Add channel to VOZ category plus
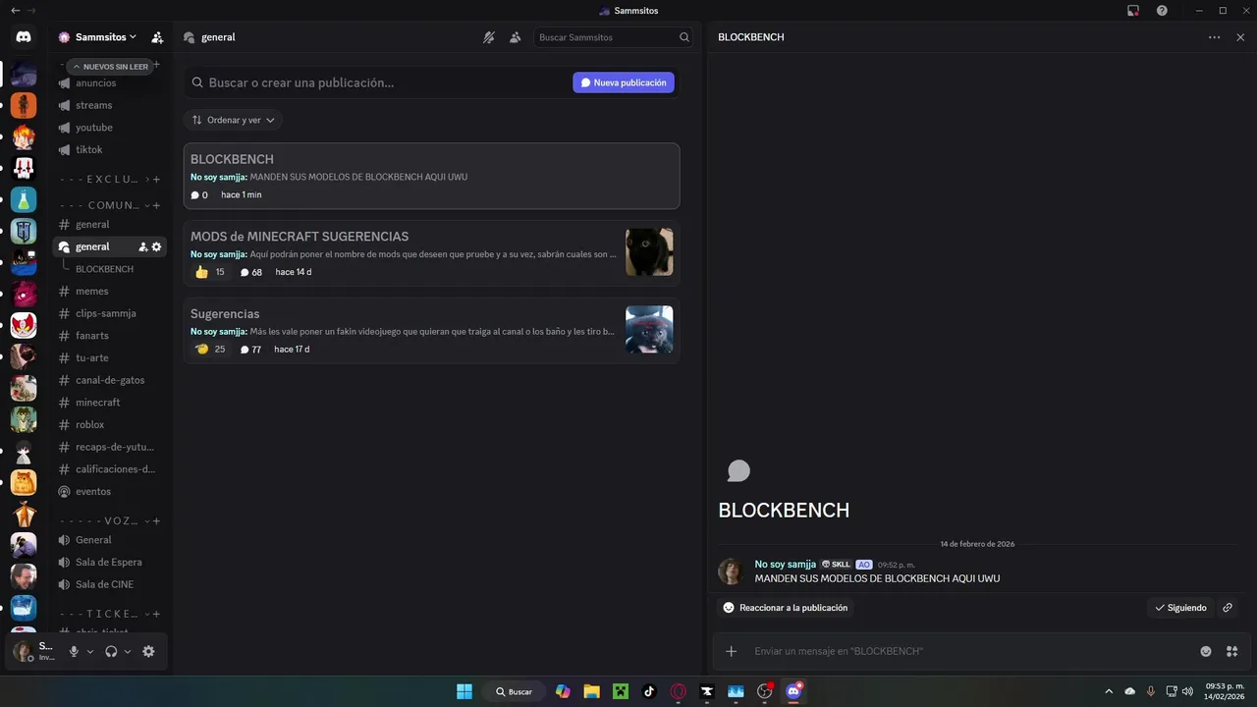This screenshot has width=1257, height=707. click(156, 520)
